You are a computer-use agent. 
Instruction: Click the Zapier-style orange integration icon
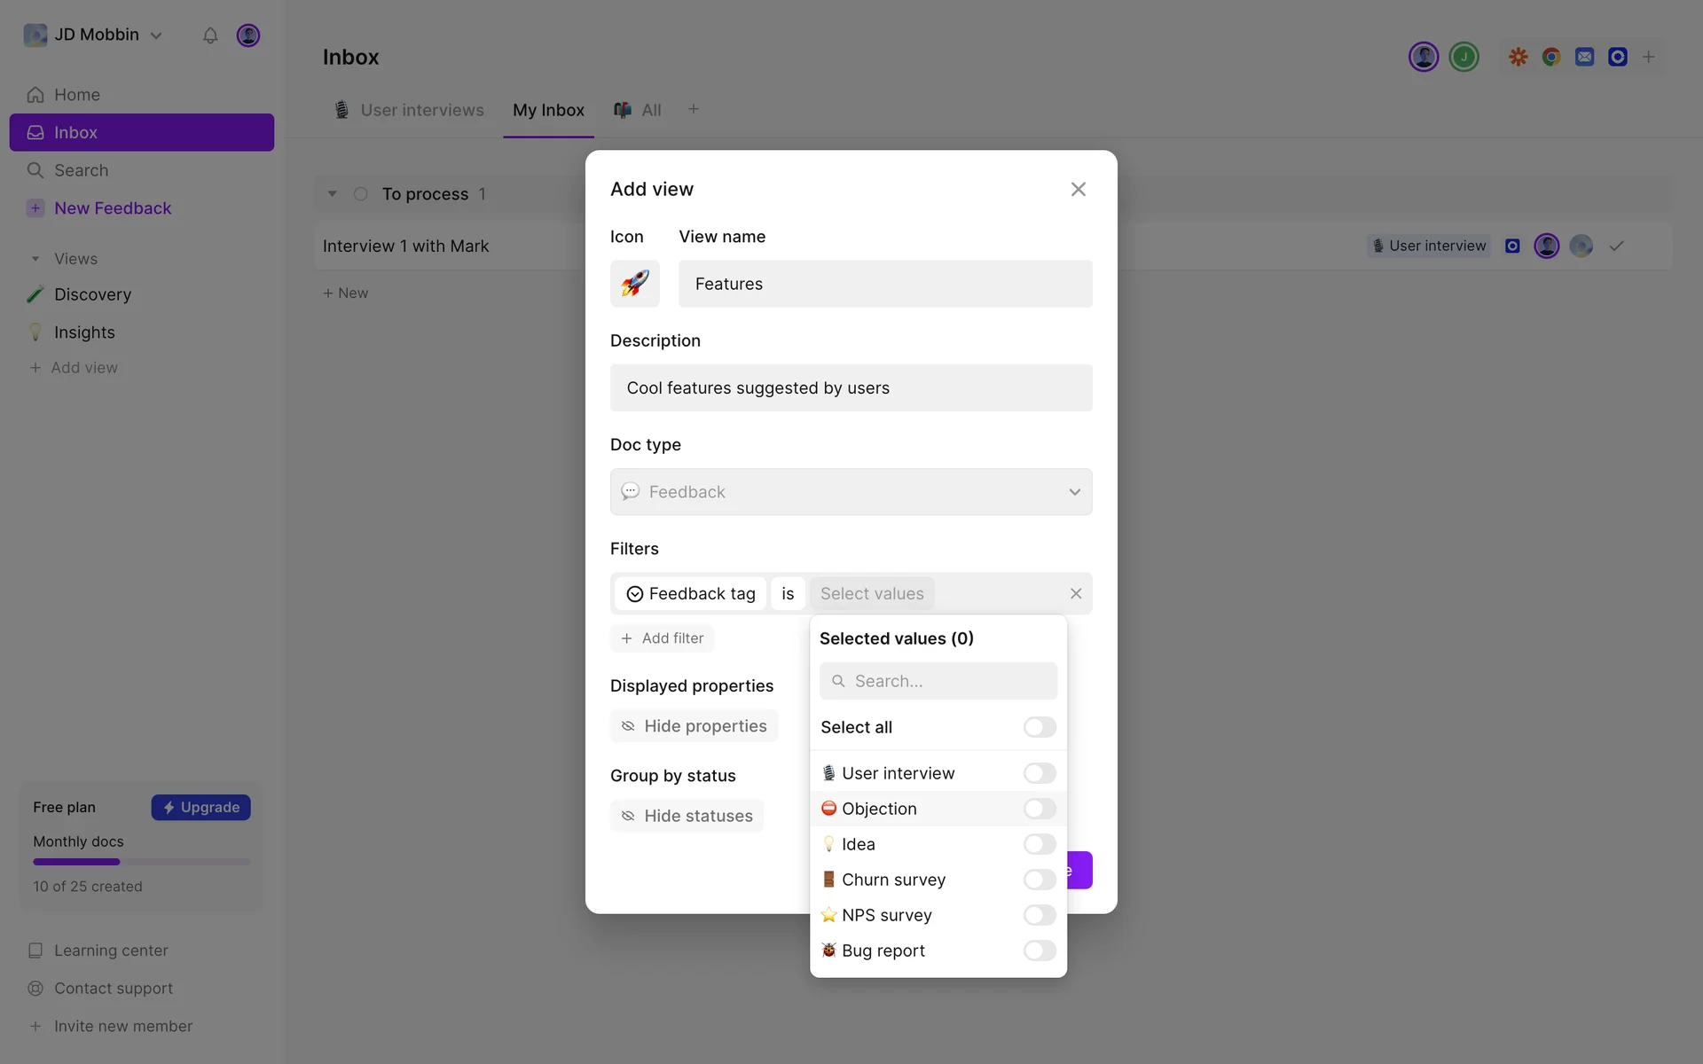(1518, 57)
